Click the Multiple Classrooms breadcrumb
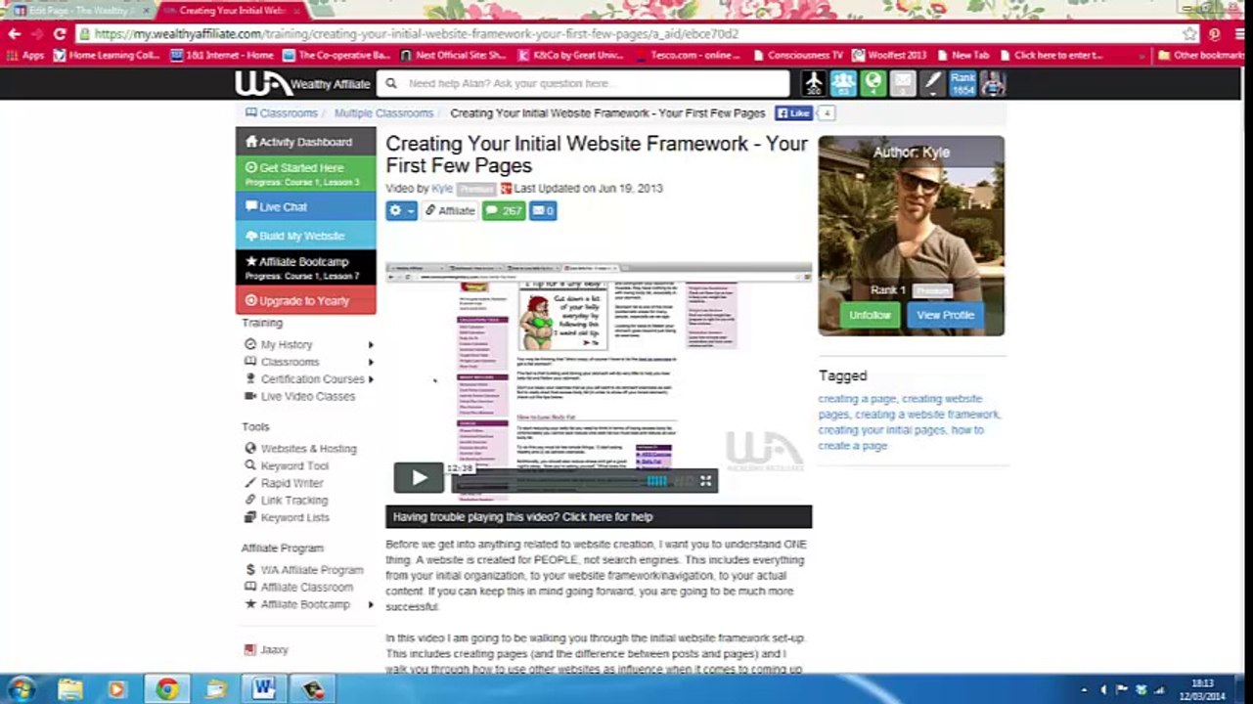The width and height of the screenshot is (1253, 704). [x=383, y=113]
